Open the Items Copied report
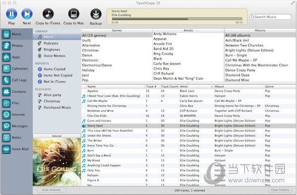Screen dimensions: 297x195 (x=57, y=69)
